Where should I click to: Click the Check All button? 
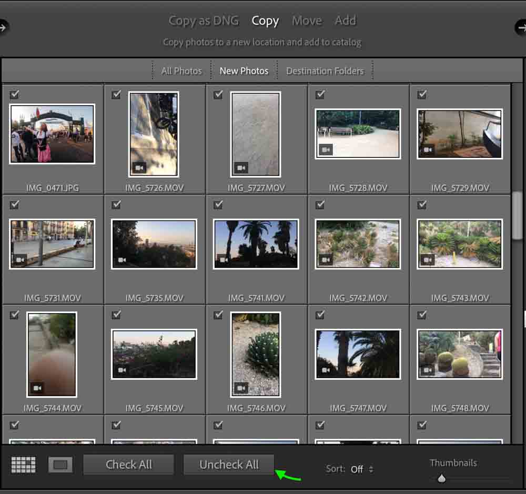129,465
